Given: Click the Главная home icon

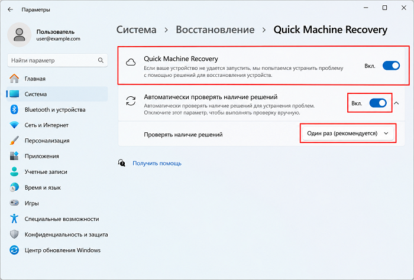Looking at the screenshot, I should pyautogui.click(x=14, y=79).
